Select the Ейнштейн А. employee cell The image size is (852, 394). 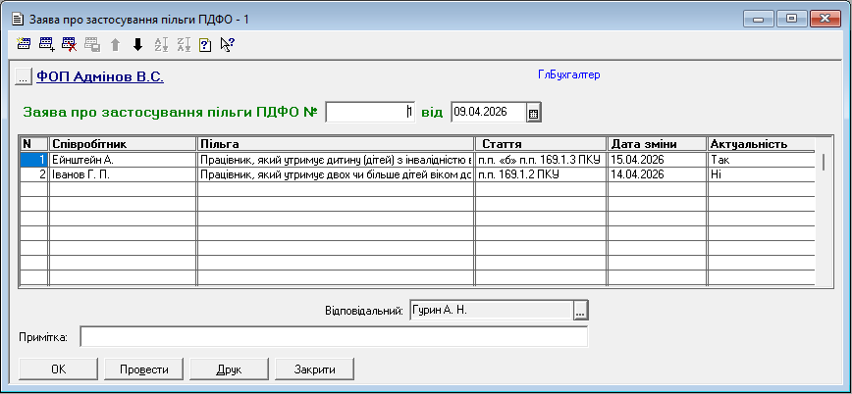tap(123, 159)
